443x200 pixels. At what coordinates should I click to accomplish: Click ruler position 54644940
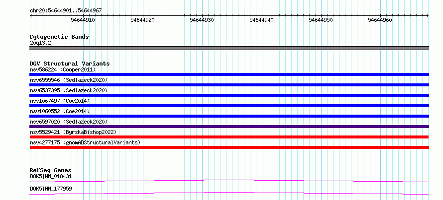(x=261, y=20)
